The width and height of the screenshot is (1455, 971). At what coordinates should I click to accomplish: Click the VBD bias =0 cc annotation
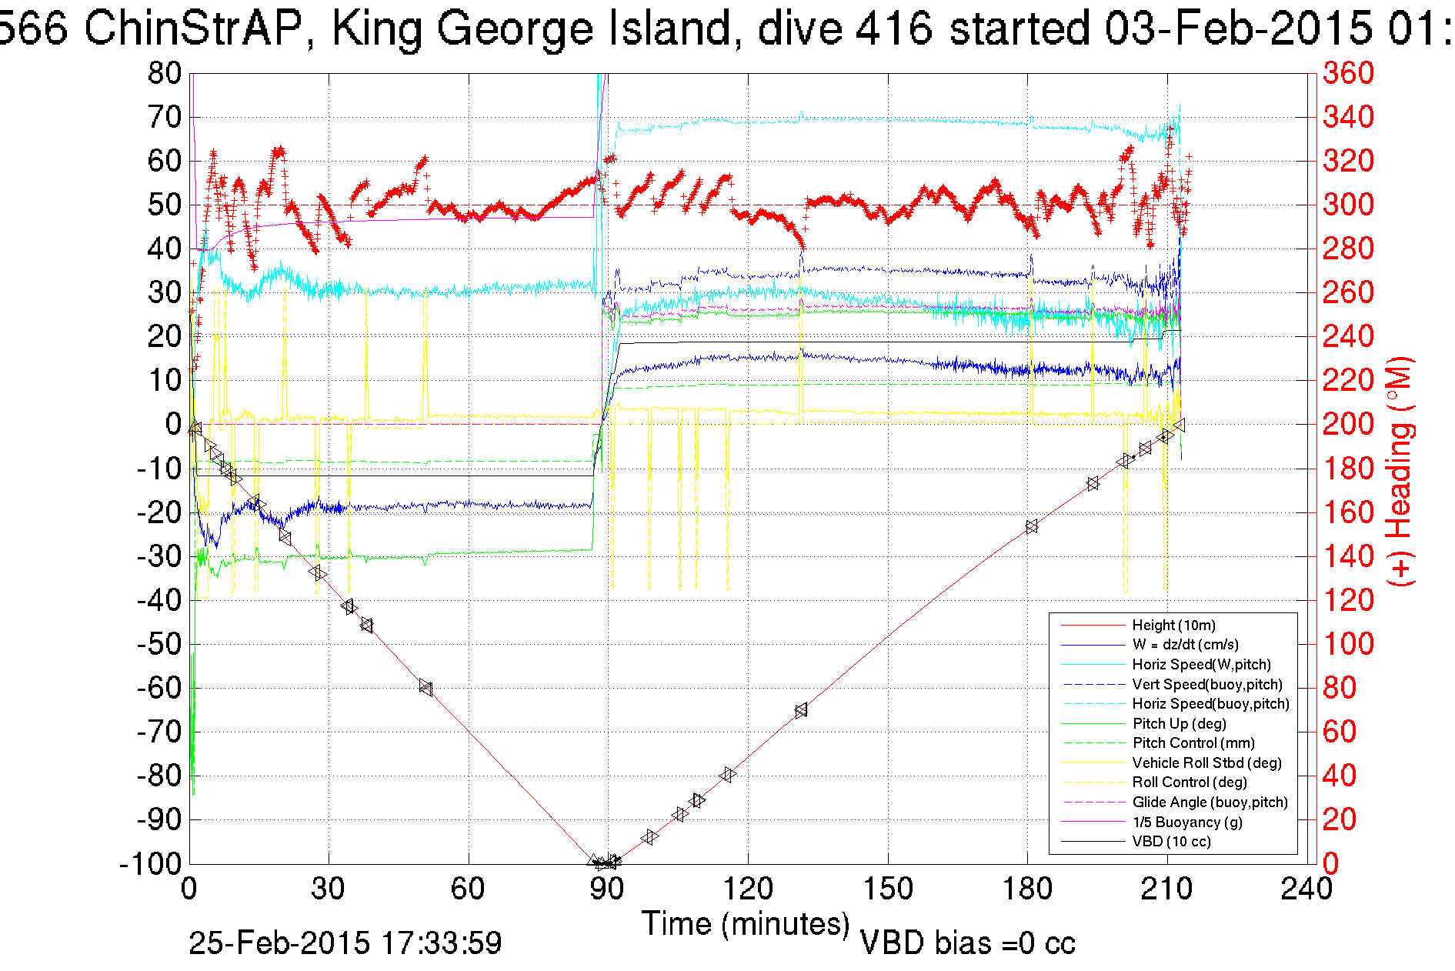[967, 943]
